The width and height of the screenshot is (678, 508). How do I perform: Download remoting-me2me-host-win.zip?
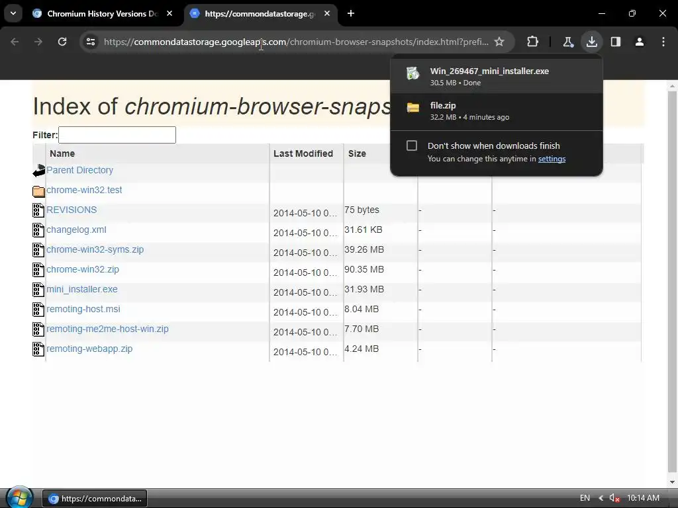click(x=108, y=329)
